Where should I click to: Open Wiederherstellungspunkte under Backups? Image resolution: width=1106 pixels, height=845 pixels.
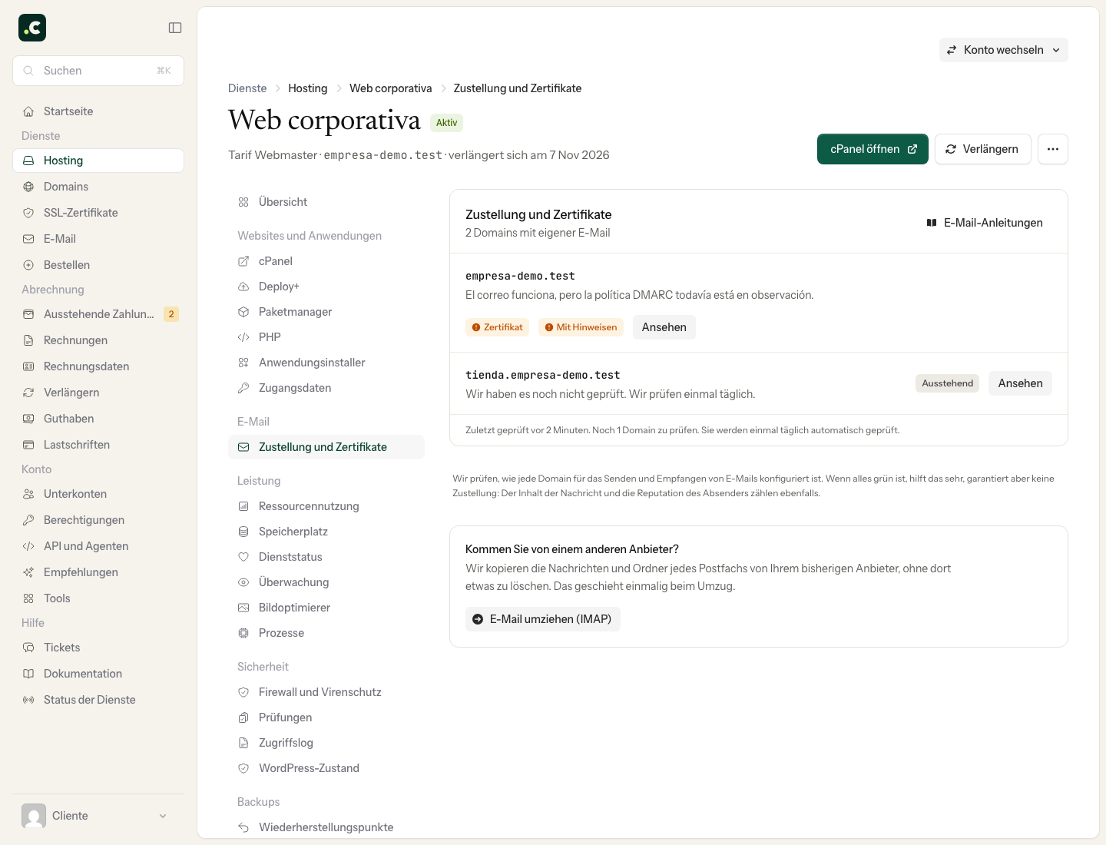(326, 827)
